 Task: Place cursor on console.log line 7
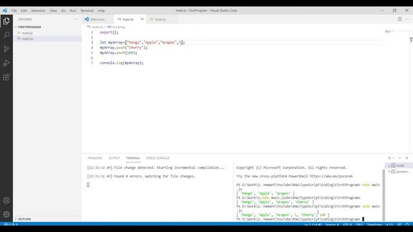(121, 63)
